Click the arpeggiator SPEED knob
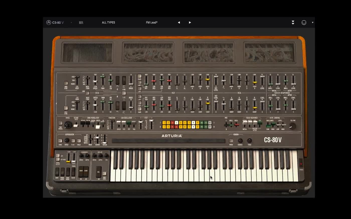Image resolution: width=351 pixels, height=219 pixels. click(x=67, y=140)
